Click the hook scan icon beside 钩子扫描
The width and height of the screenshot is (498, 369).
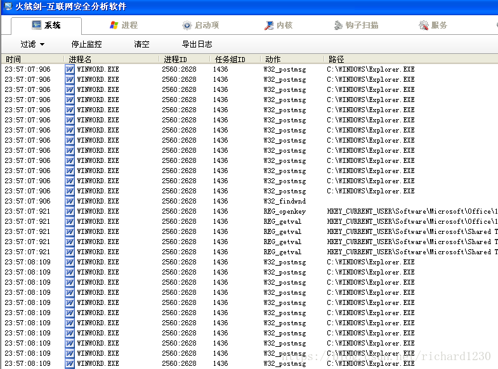pos(339,25)
